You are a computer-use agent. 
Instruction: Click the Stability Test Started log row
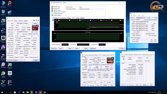click(85, 9)
